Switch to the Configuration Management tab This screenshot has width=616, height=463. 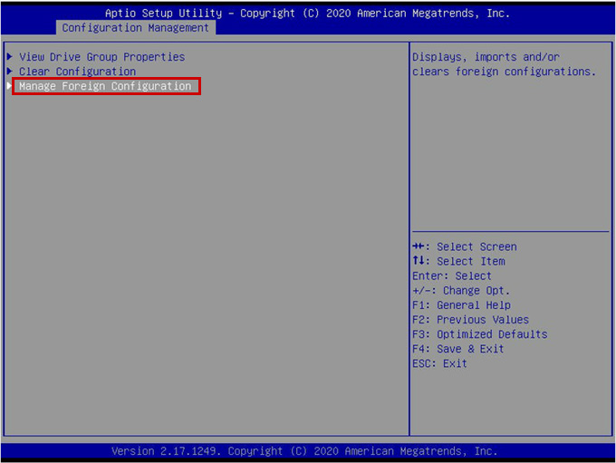pos(135,28)
